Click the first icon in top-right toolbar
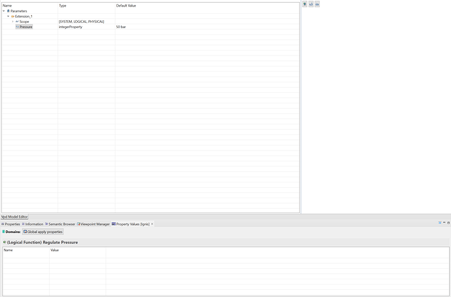451x297 pixels. click(x=305, y=4)
